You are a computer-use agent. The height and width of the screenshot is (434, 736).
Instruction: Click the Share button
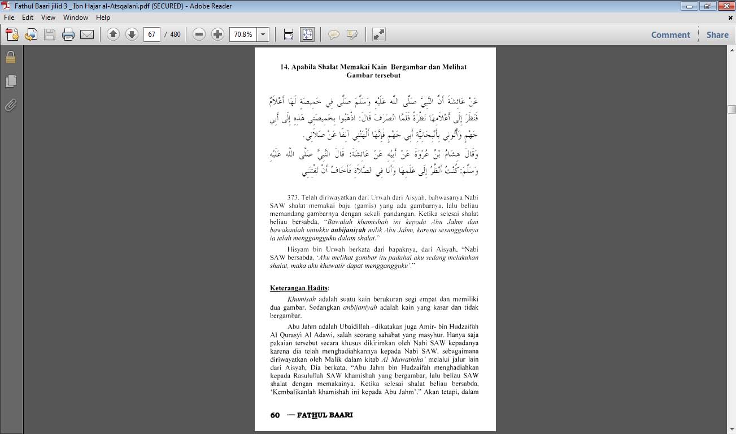tap(717, 34)
